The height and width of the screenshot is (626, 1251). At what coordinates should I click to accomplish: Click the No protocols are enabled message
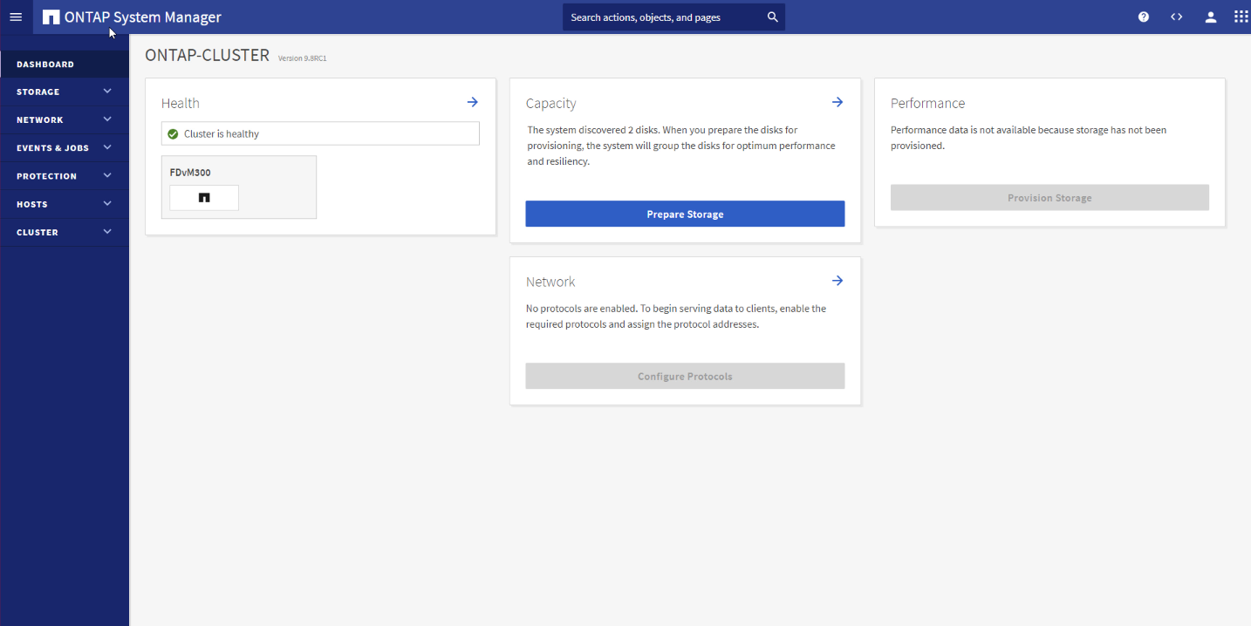[x=676, y=316]
